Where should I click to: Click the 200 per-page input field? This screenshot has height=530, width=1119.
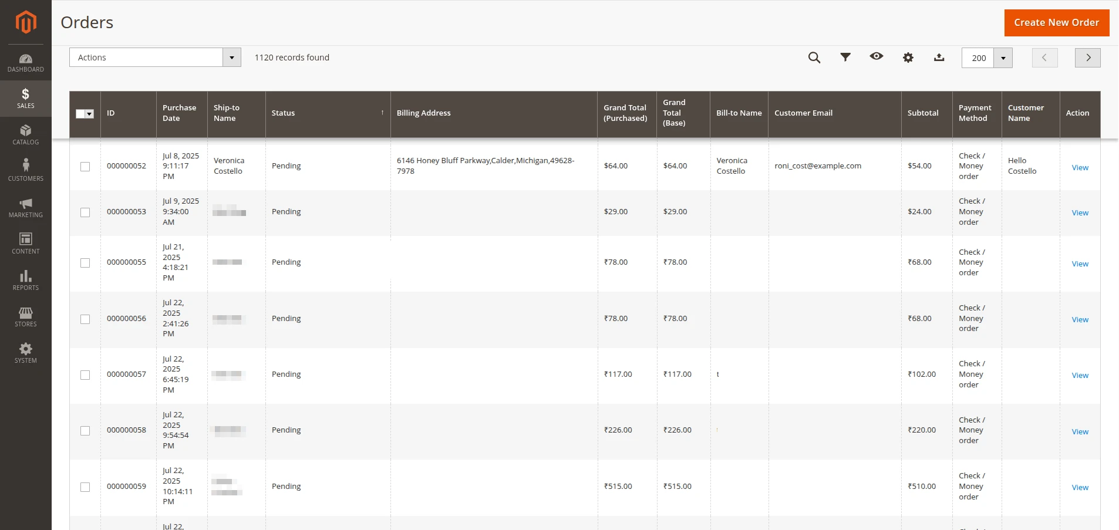tap(978, 58)
